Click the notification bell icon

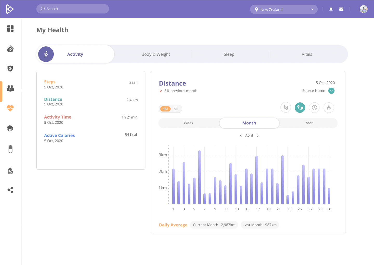331,9
